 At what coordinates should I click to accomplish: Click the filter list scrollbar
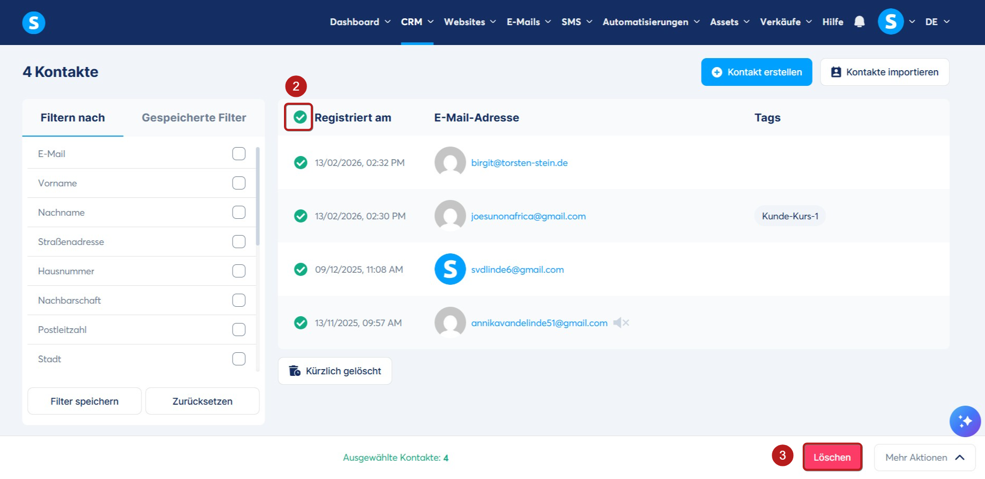pos(258,196)
